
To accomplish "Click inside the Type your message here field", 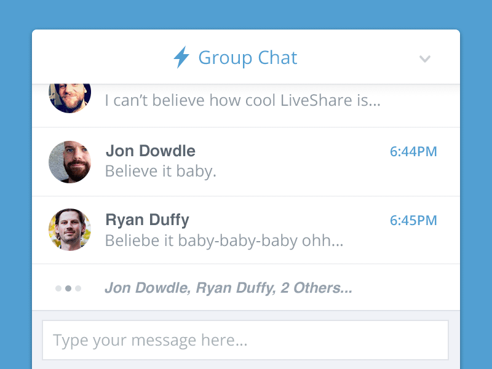I will tap(246, 339).
